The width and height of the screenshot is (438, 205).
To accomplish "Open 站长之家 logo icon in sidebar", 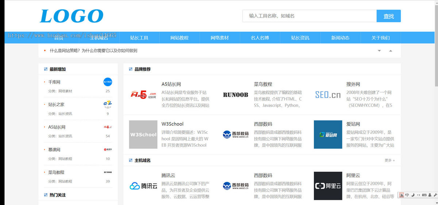I will coord(108,105).
